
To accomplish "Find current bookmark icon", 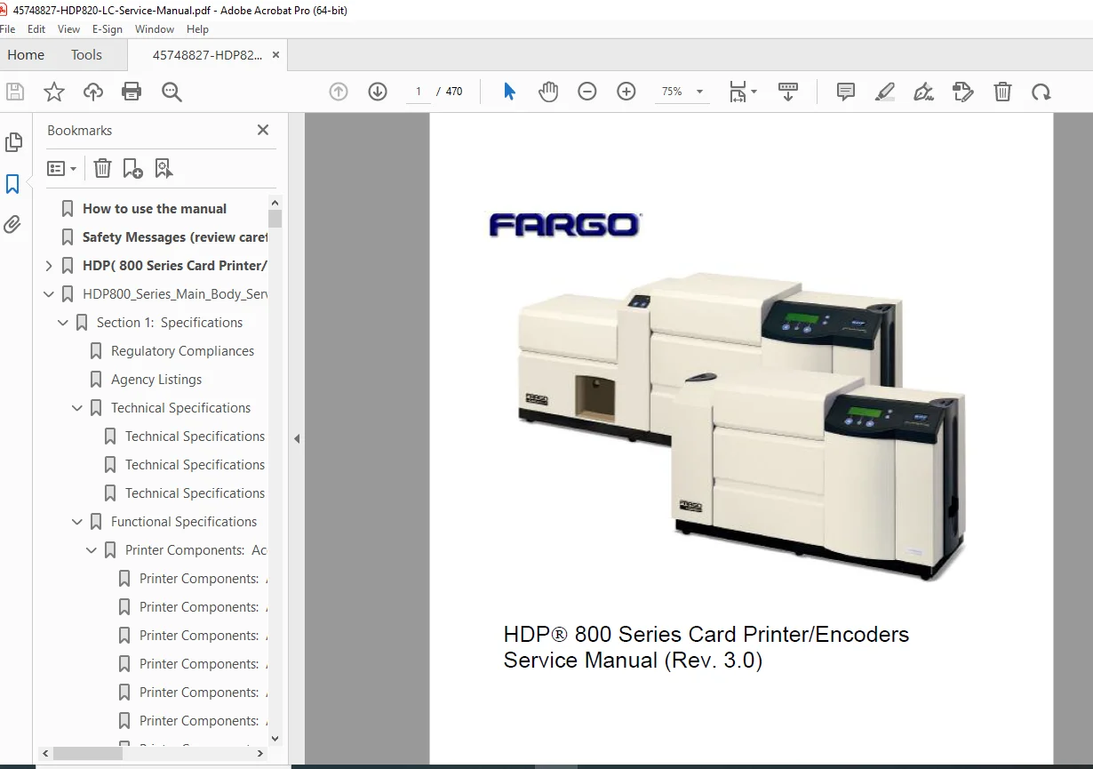I will click(x=164, y=168).
